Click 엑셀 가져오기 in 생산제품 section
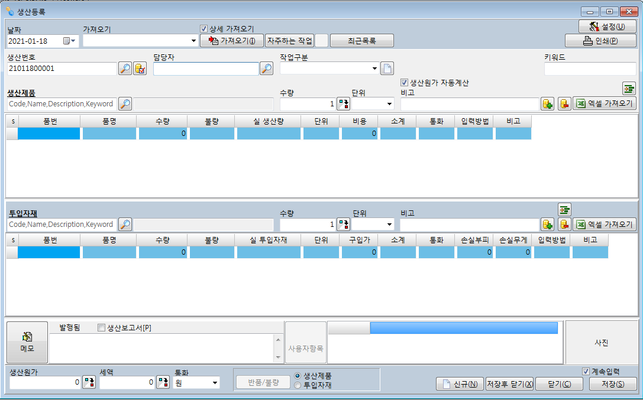The image size is (643, 400). point(605,103)
